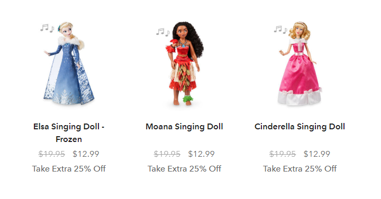381x199 pixels.
Task: Click music notes icon beside Elsa doll
Action: (x=47, y=28)
